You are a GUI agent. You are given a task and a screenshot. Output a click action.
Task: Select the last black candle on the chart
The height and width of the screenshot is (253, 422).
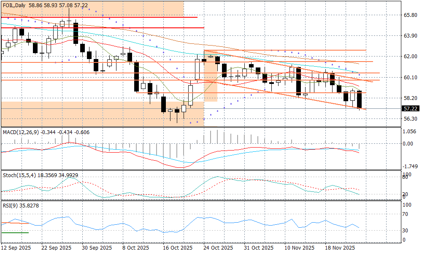point(360,100)
